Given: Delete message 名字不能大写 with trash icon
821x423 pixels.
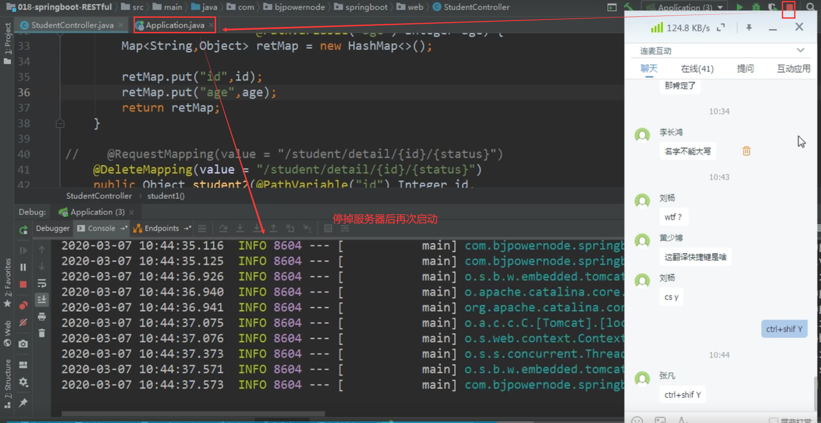Looking at the screenshot, I should (x=746, y=151).
